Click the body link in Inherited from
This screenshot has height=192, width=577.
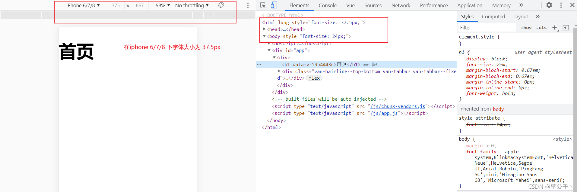click(x=498, y=109)
